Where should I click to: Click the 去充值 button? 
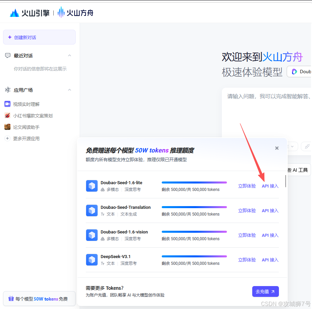[265, 291]
